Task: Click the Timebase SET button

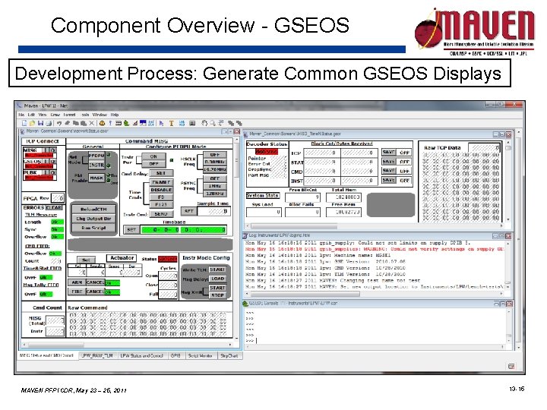Action: pyautogui.click(x=131, y=229)
